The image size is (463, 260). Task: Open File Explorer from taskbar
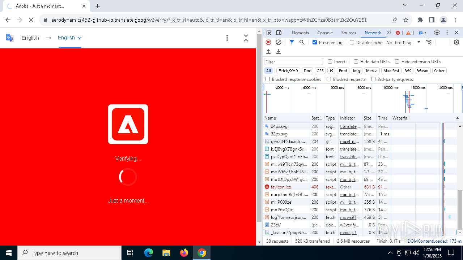[166, 253]
